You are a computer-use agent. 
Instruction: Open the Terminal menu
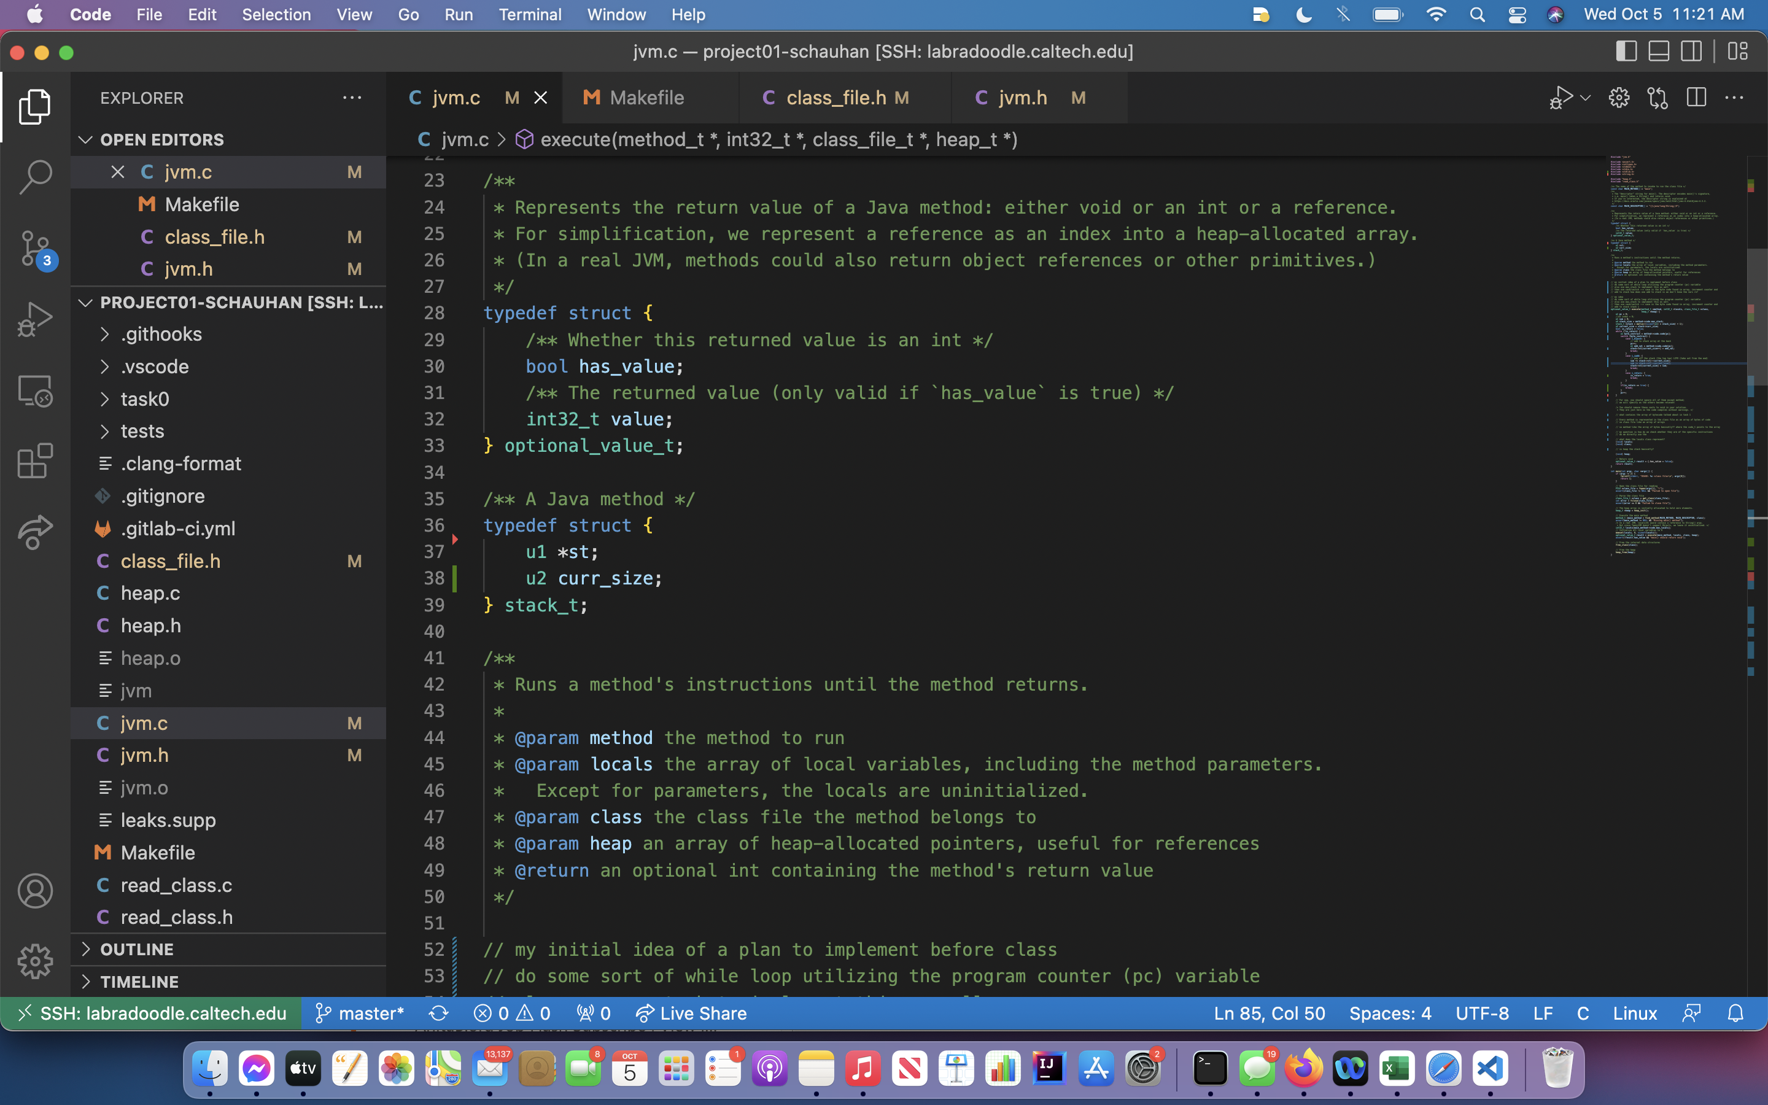(x=529, y=15)
